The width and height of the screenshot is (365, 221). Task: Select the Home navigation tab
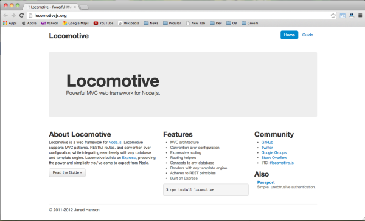tap(289, 35)
